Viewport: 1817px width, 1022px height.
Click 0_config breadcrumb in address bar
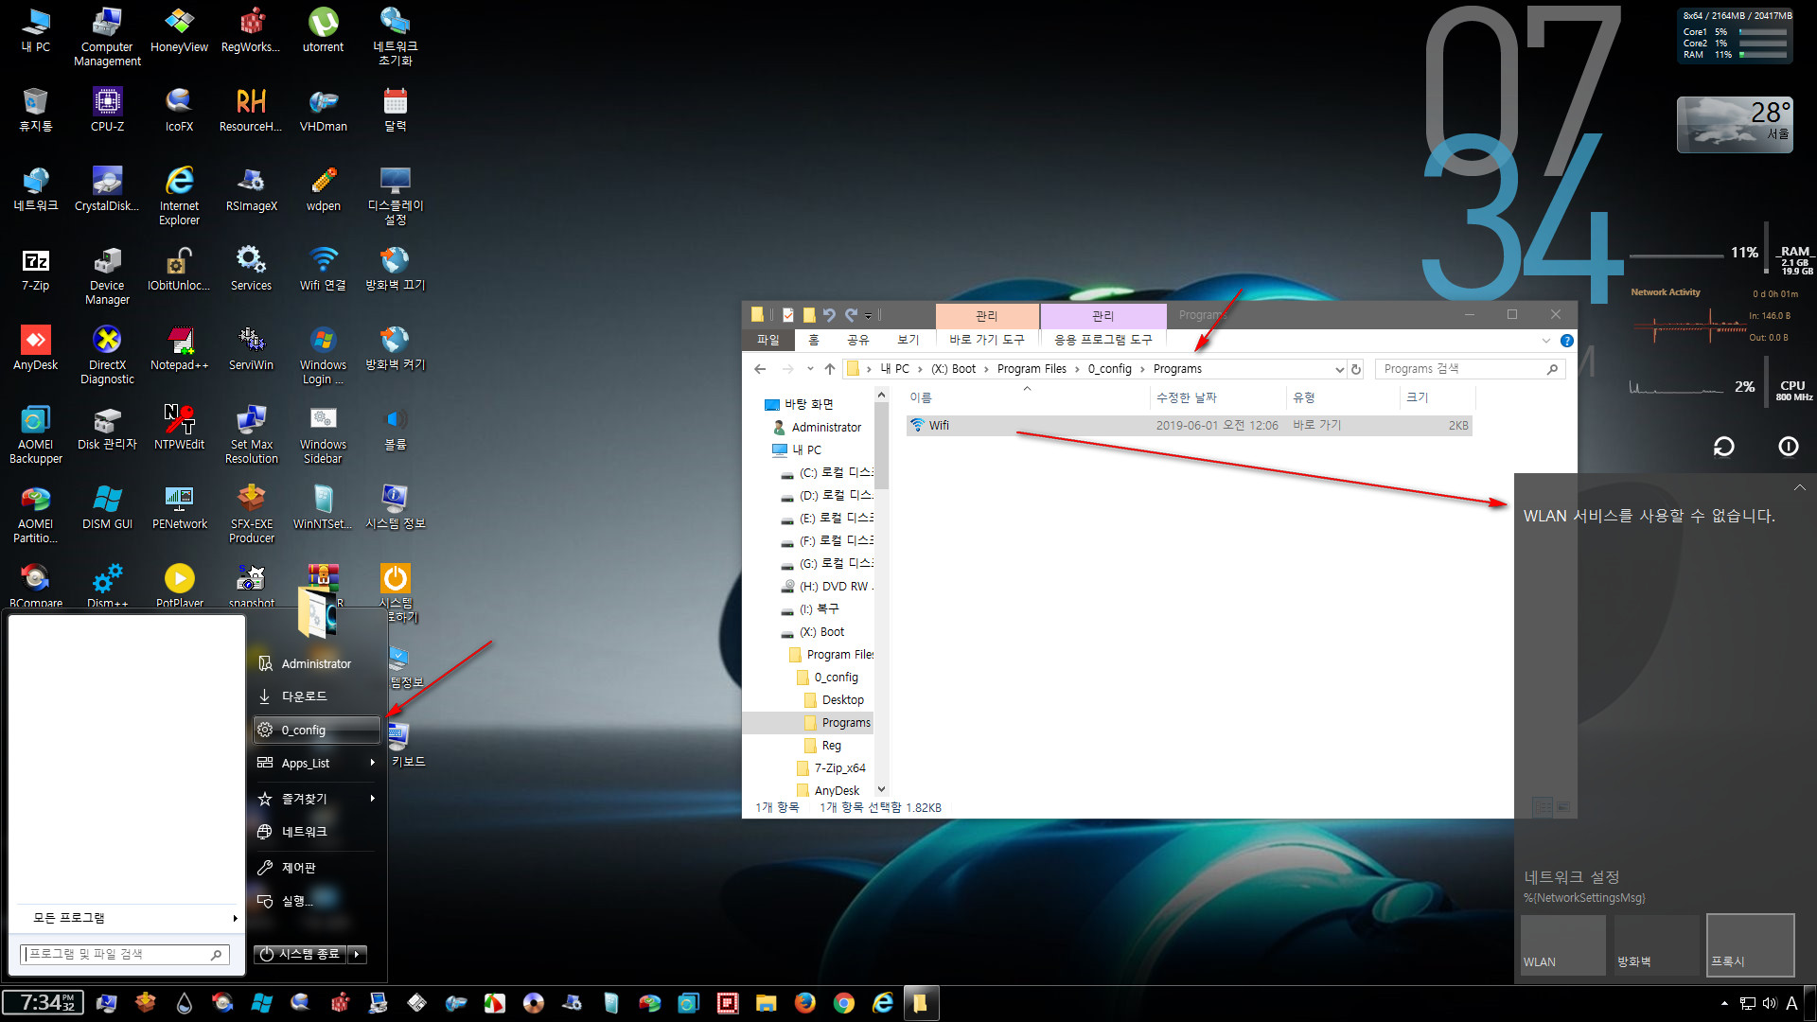[x=1109, y=369]
